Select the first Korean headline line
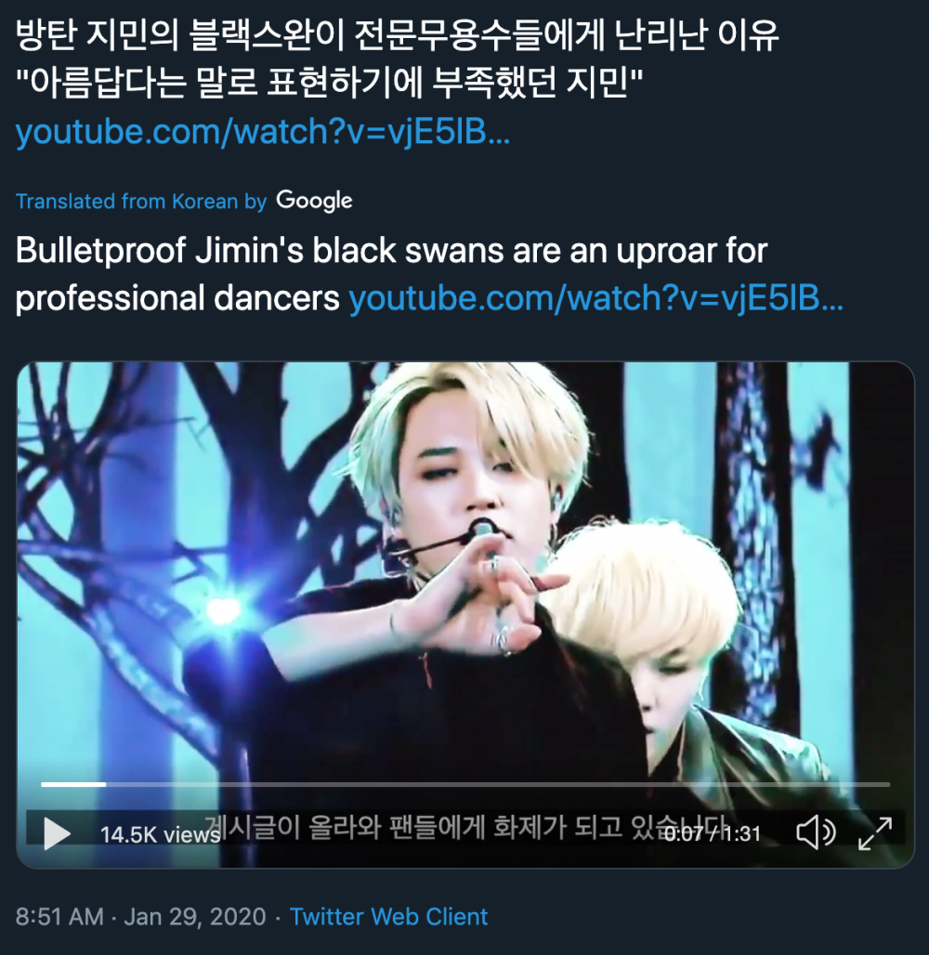 398,35
